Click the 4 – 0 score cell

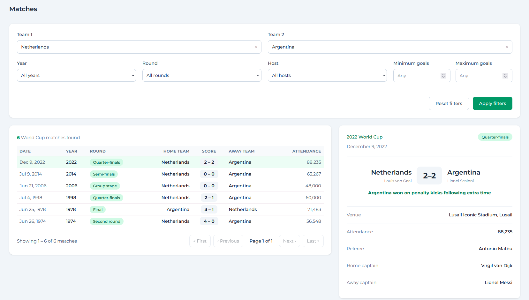click(x=209, y=221)
